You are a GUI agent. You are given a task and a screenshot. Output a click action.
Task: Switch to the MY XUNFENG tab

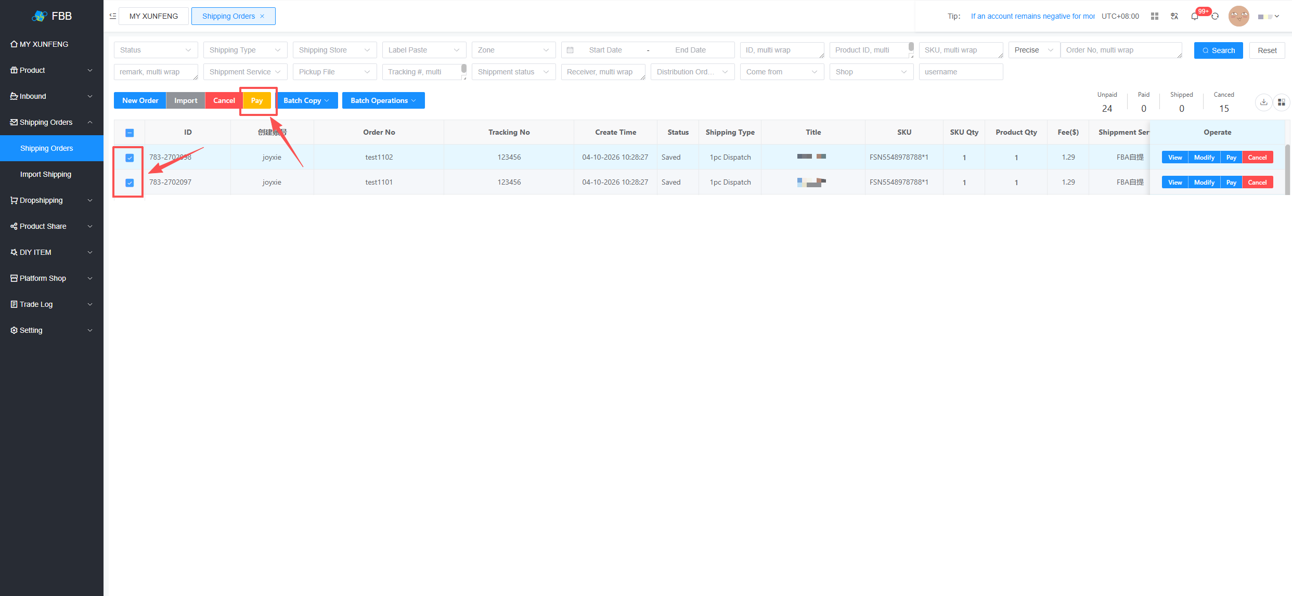pos(153,16)
